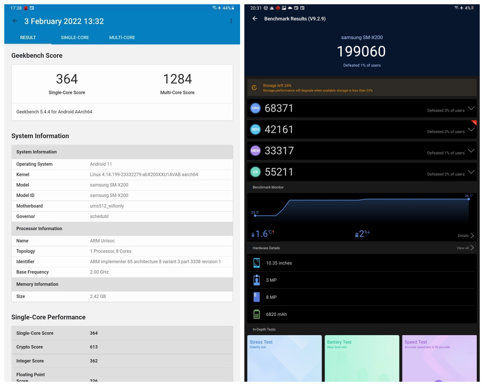
Task: Switch to the SINGLE-CORE tab
Action: [75, 38]
